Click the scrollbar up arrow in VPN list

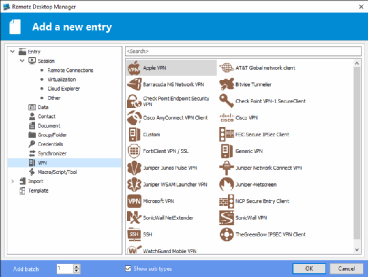click(357, 63)
